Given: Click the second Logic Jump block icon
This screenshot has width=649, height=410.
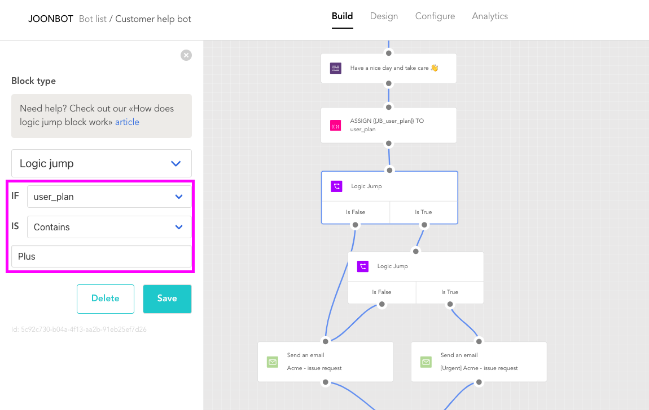Looking at the screenshot, I should 362,266.
